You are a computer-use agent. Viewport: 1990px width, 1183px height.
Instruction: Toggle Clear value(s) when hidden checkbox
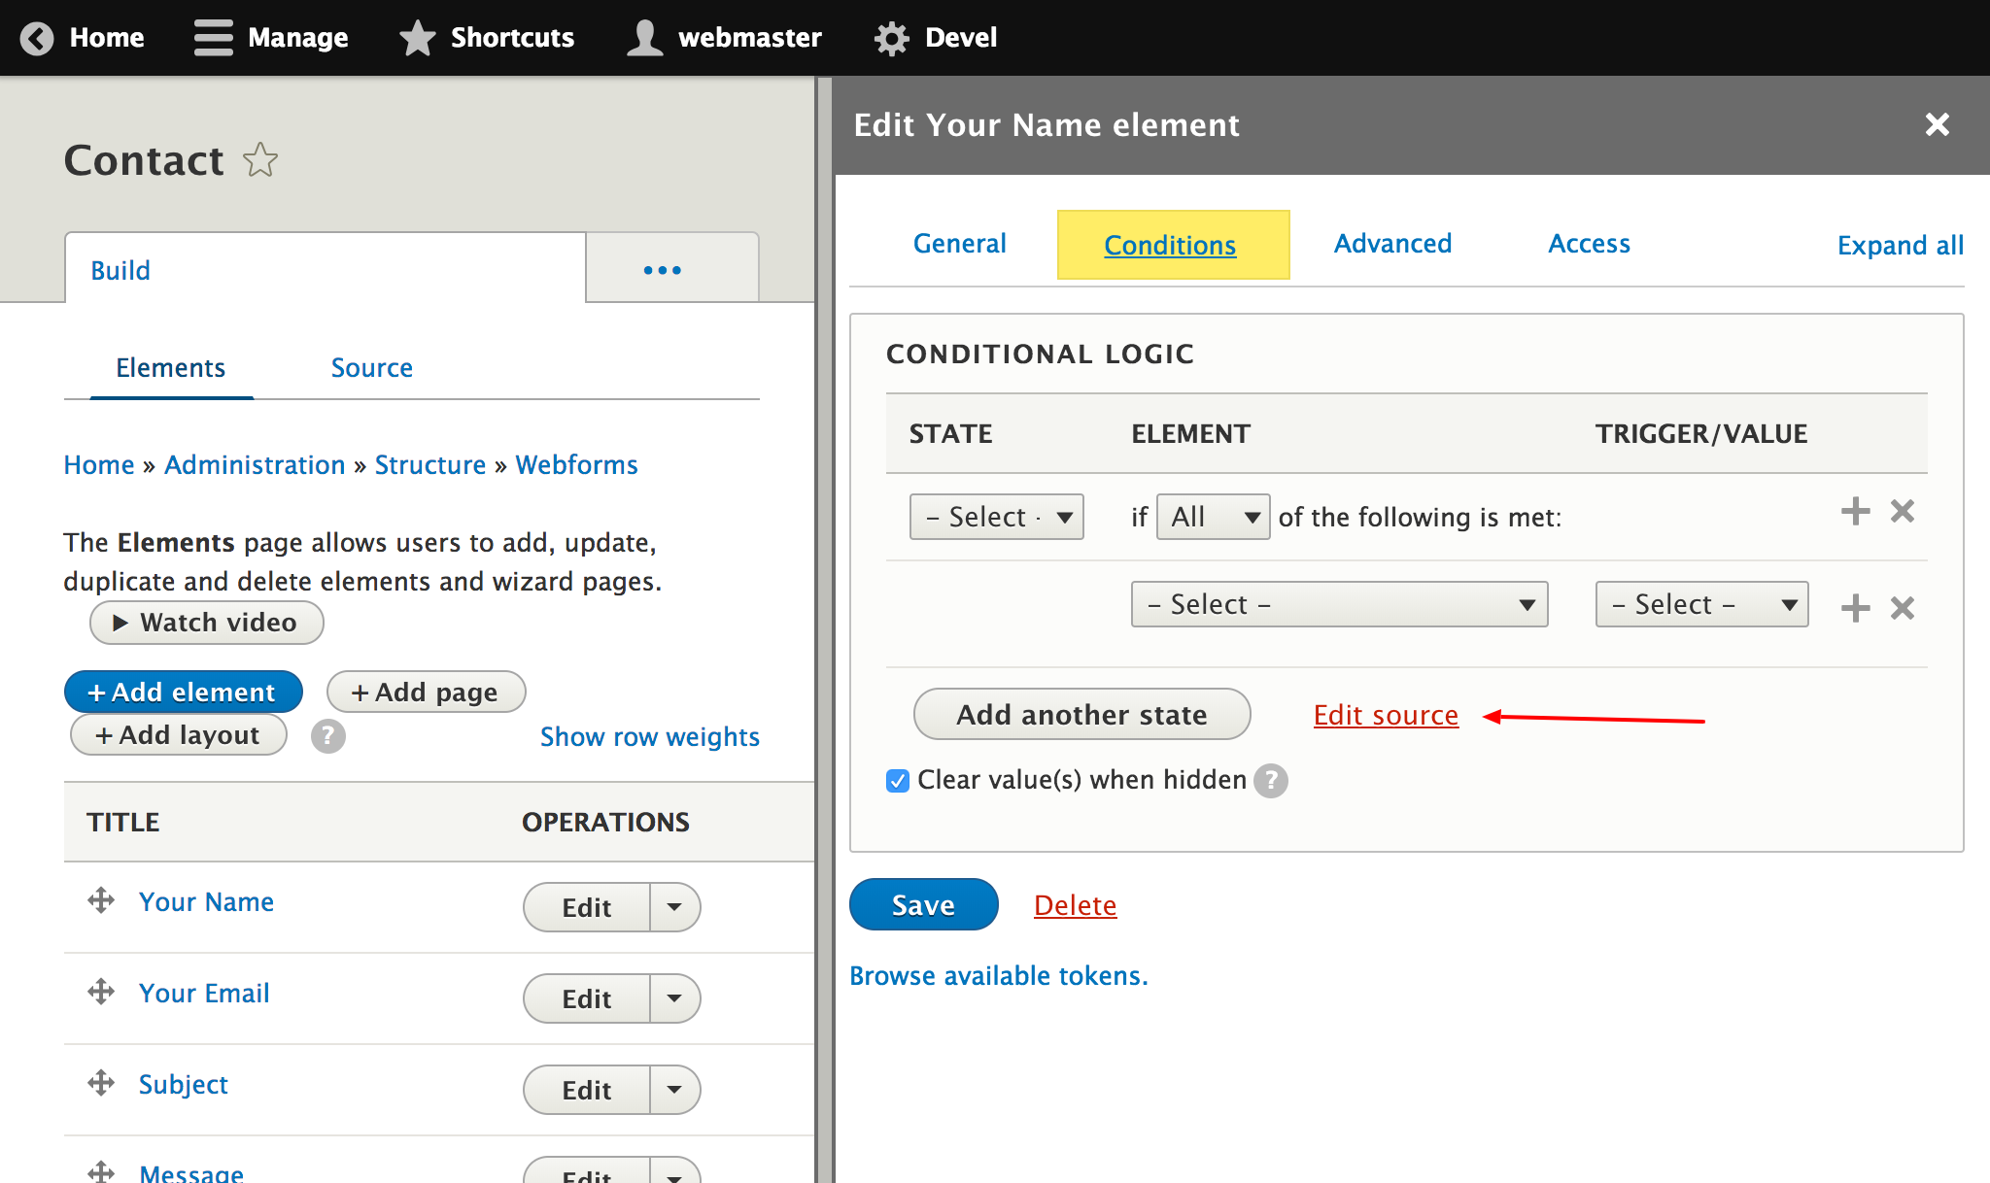coord(898,780)
